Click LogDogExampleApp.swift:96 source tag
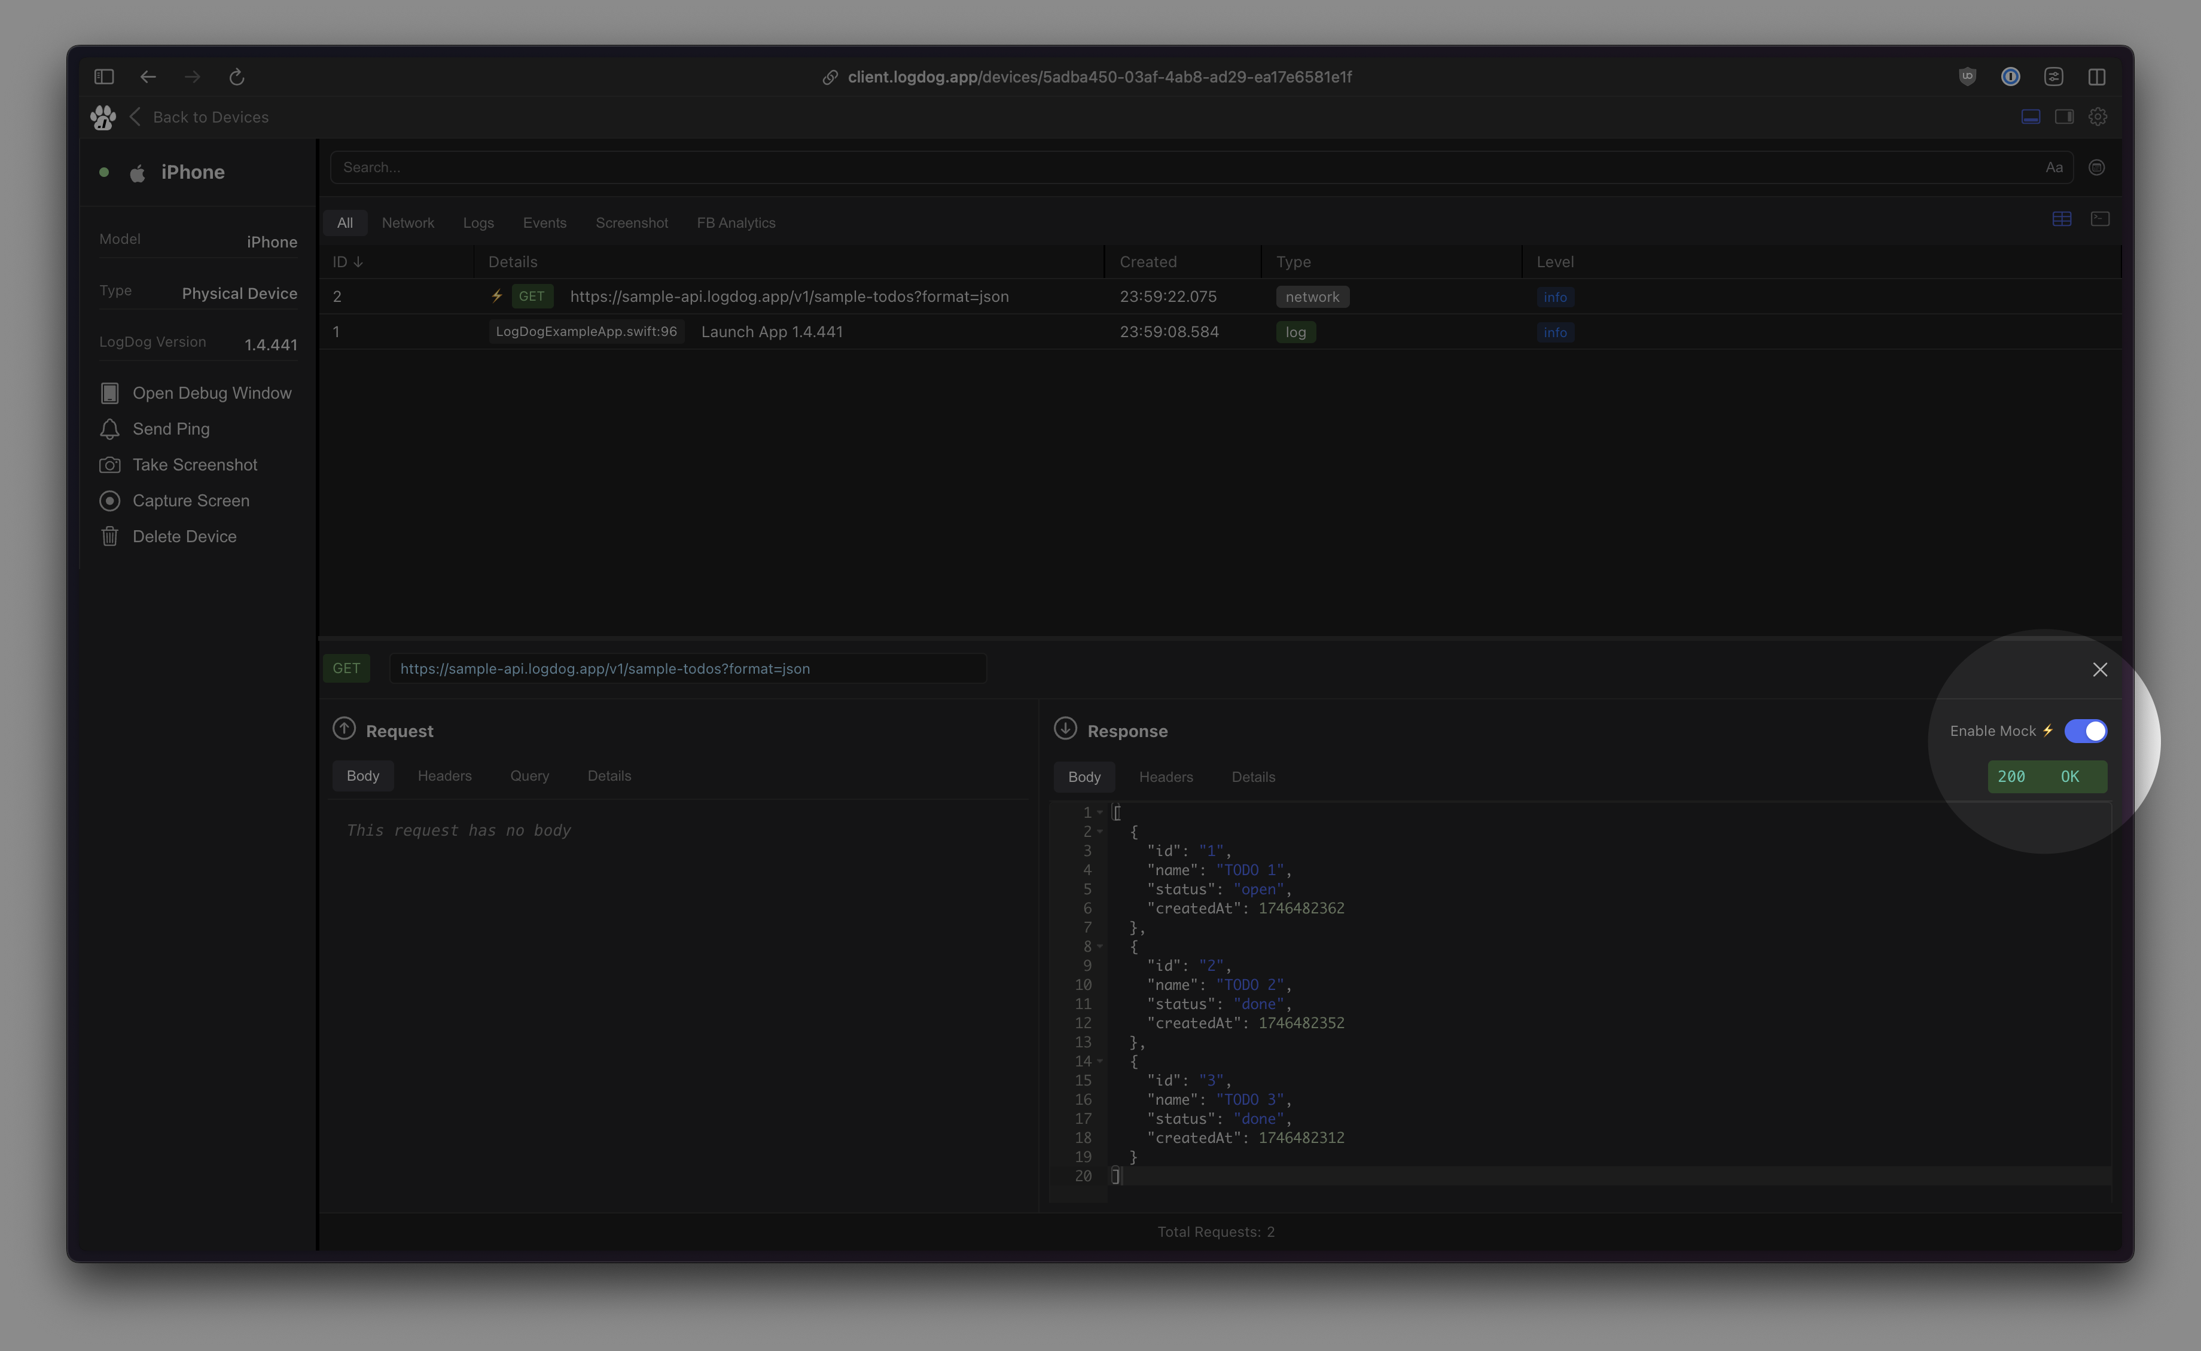The height and width of the screenshot is (1351, 2201). pos(587,332)
